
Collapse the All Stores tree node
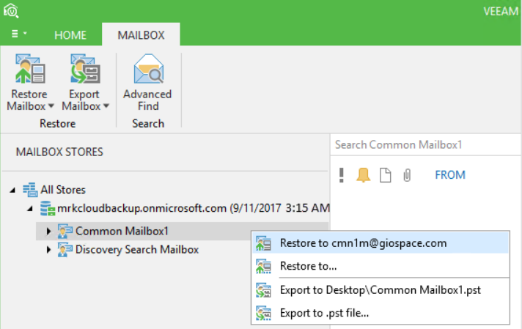pos(12,191)
